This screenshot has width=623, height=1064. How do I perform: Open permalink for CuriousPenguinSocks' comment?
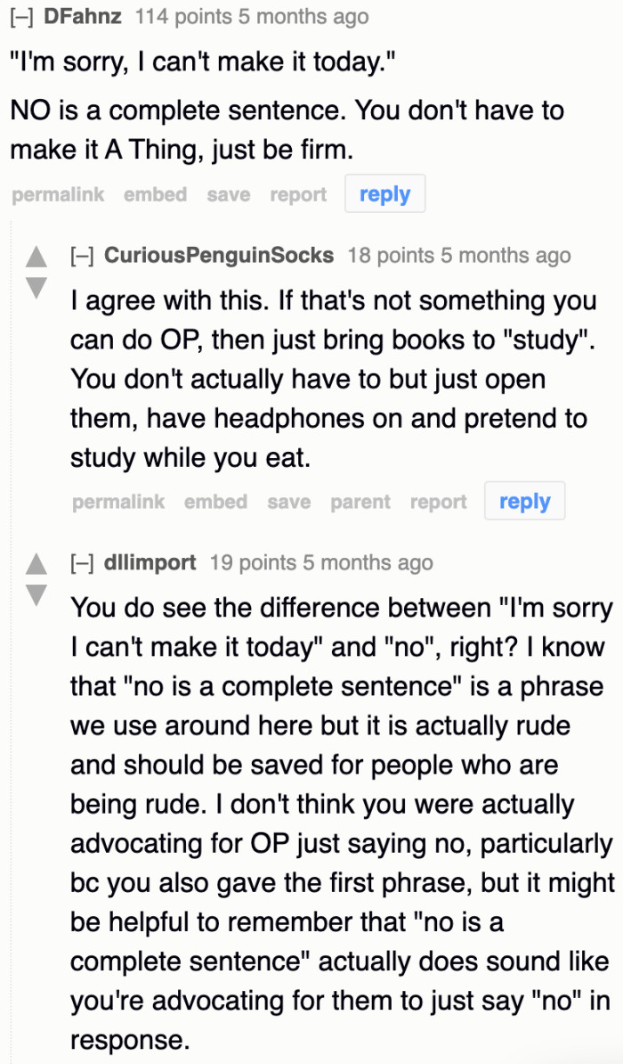tap(118, 502)
